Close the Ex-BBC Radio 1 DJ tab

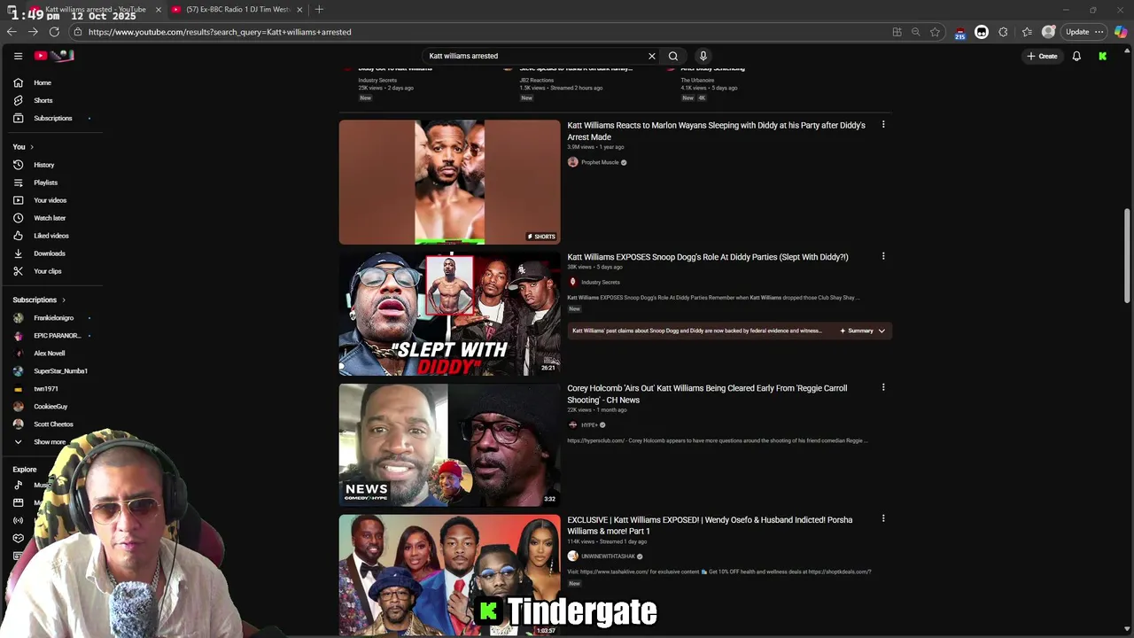pyautogui.click(x=299, y=10)
